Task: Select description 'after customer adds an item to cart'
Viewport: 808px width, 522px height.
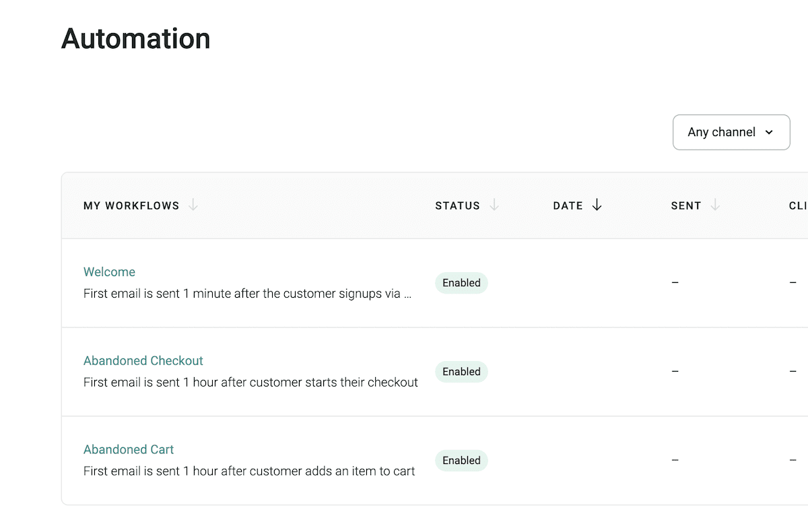Action: coord(317,471)
